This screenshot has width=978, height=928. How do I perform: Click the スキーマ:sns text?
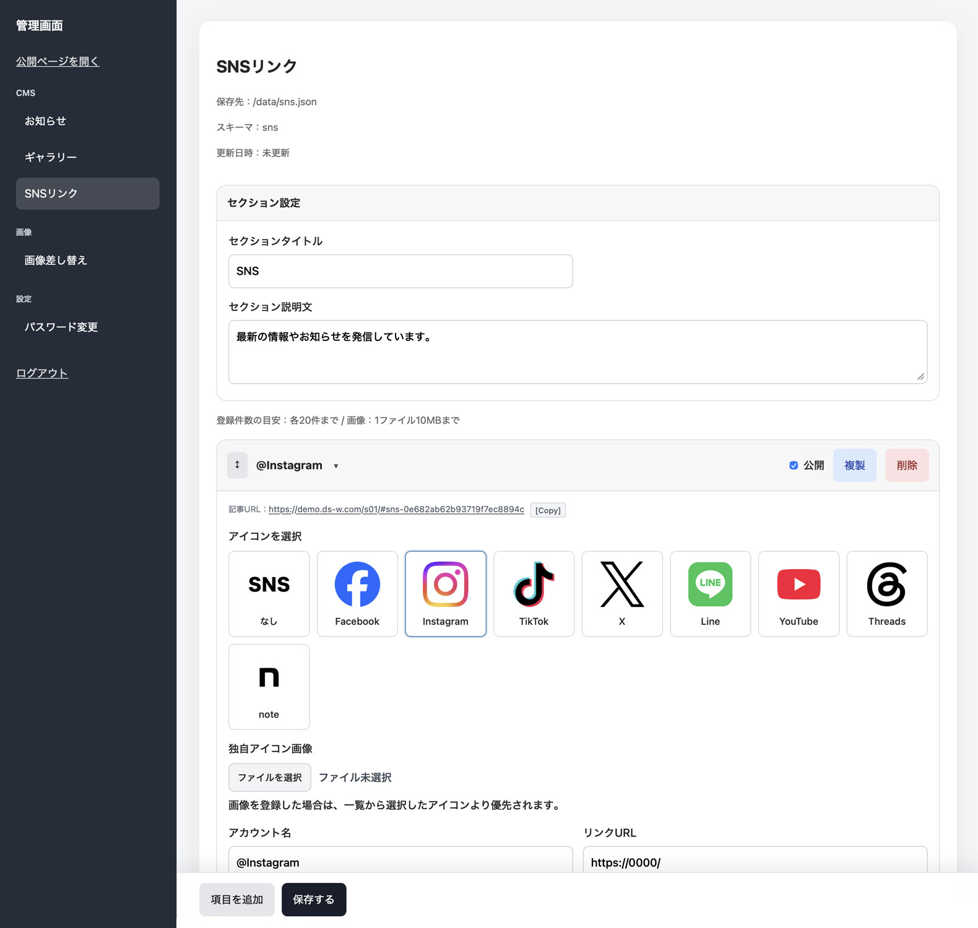point(247,127)
